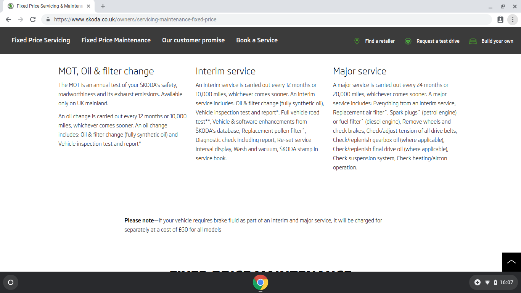This screenshot has height=293, width=521.
Task: Click the Build your own car icon
Action: click(473, 41)
